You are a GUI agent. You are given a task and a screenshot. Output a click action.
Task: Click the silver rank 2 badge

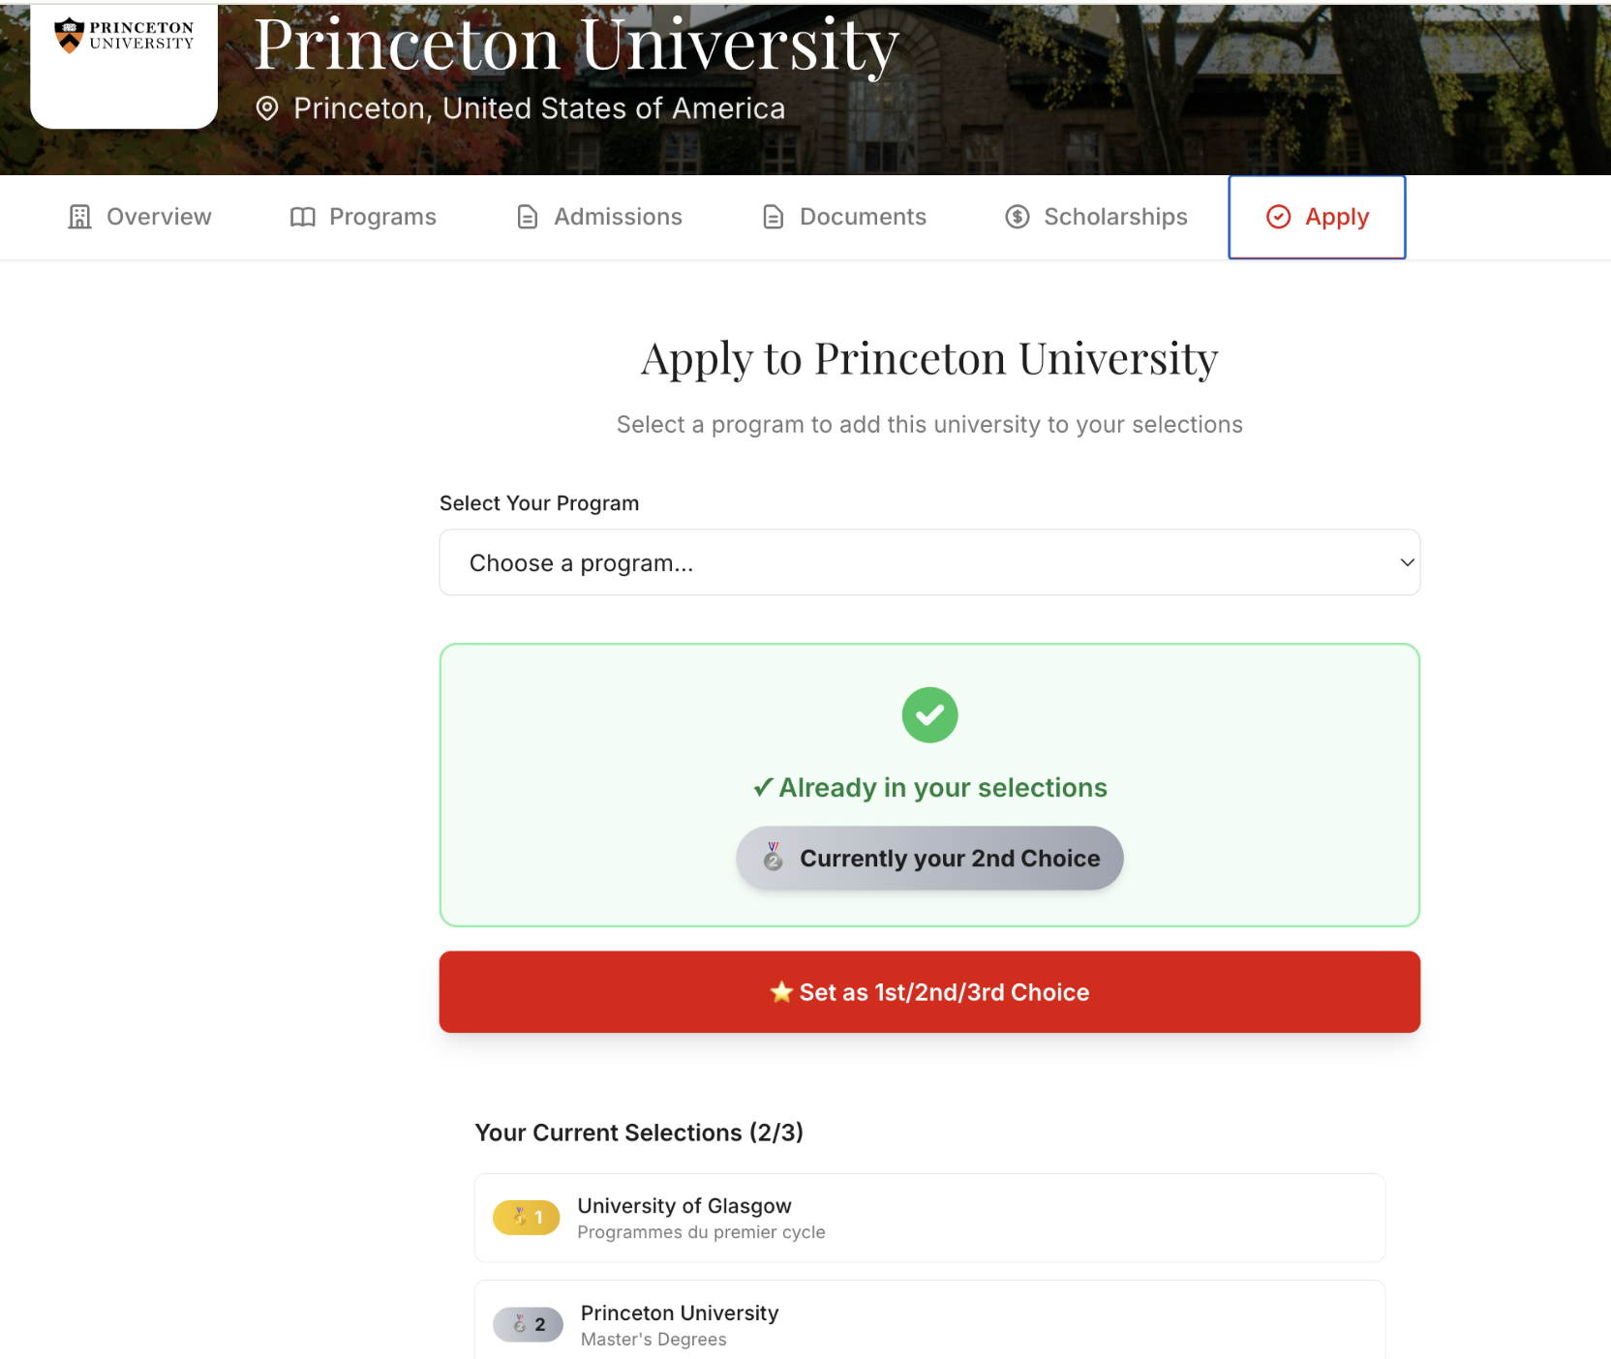coord(528,1324)
